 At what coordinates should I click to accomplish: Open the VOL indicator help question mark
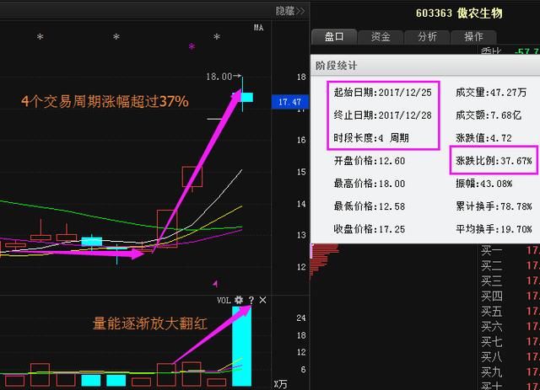click(x=251, y=300)
